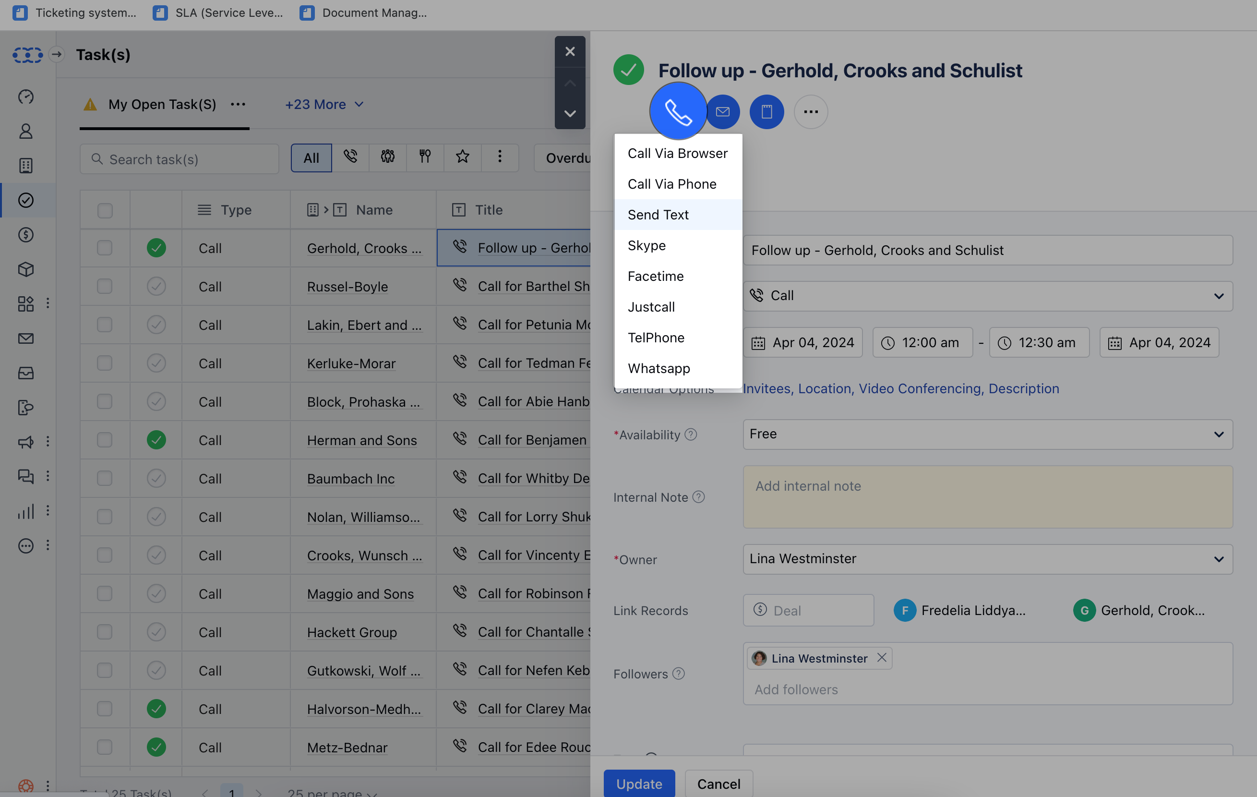Open the Call Via actions phone icon menu
This screenshot has height=797, width=1257.
pyautogui.click(x=678, y=111)
